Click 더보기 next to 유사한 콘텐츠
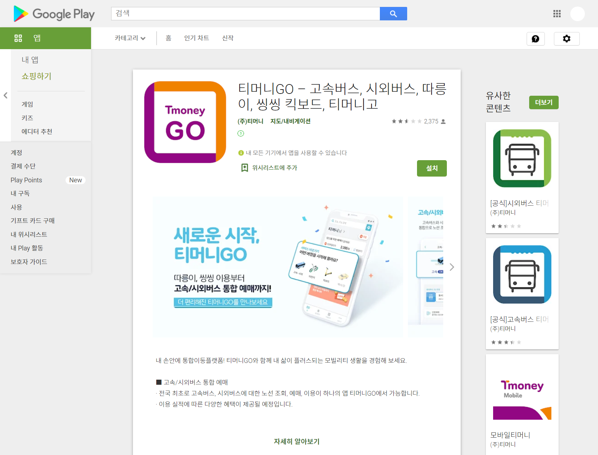The height and width of the screenshot is (455, 598). pyautogui.click(x=543, y=102)
